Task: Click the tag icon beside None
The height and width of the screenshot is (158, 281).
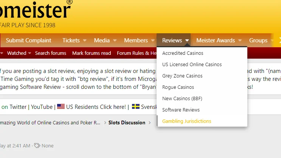Action: point(37,146)
